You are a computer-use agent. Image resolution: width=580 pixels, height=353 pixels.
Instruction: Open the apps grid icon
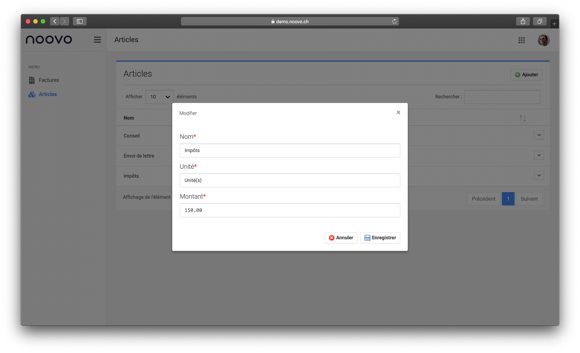521,40
